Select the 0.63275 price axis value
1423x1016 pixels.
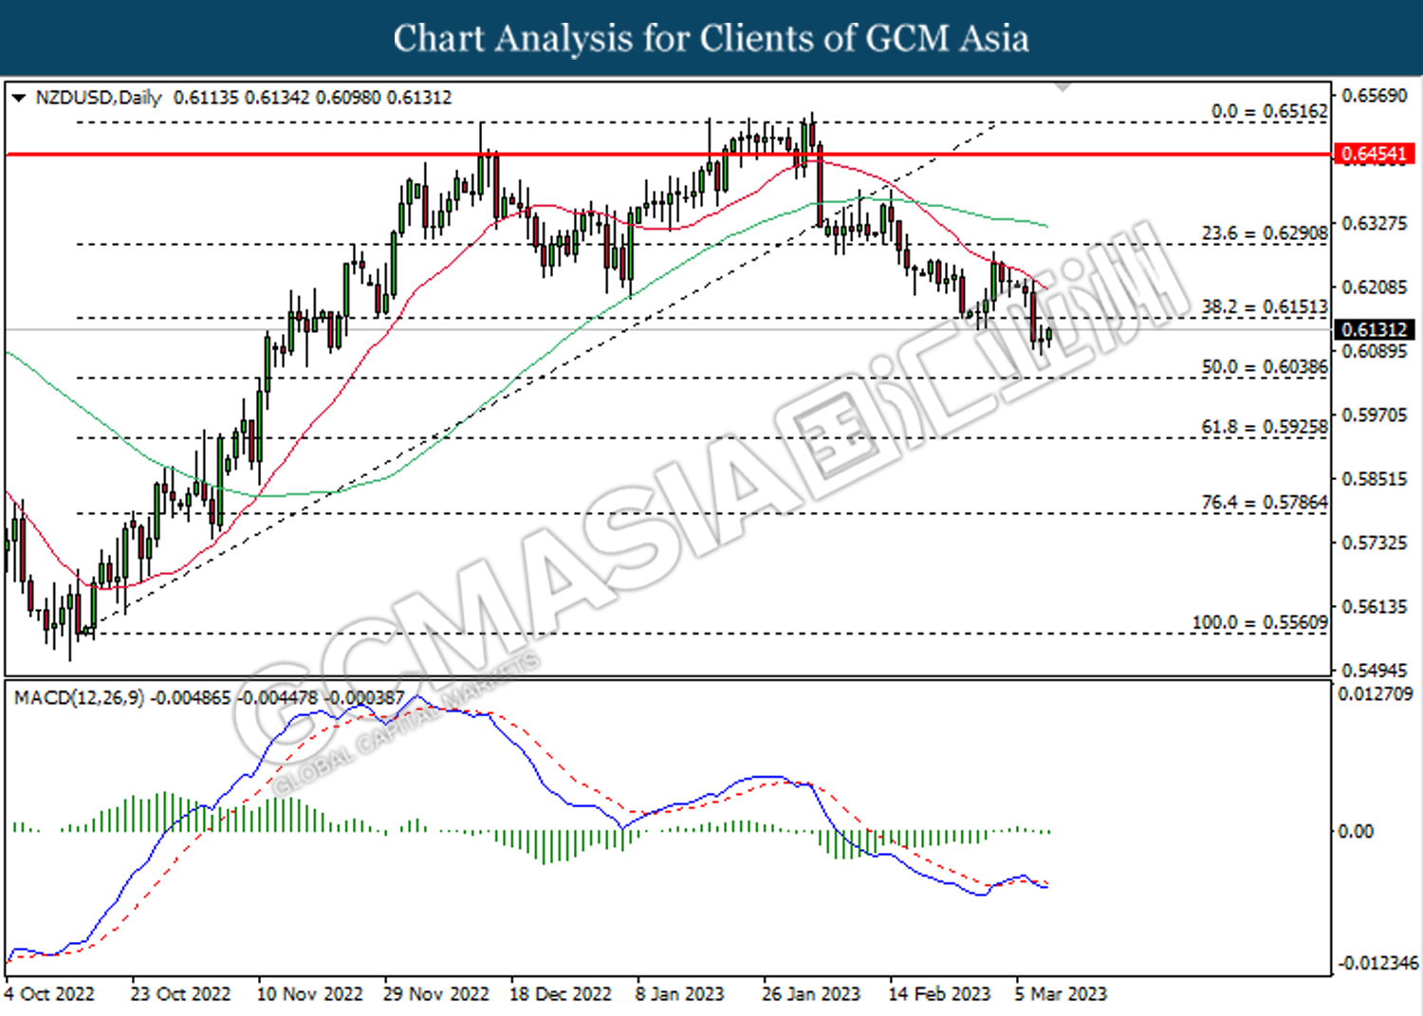pyautogui.click(x=1375, y=223)
